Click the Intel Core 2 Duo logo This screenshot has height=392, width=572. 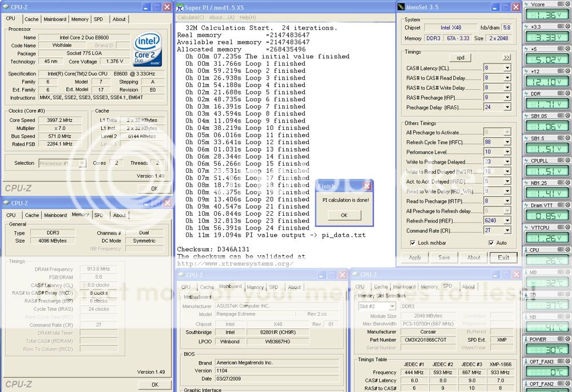148,50
